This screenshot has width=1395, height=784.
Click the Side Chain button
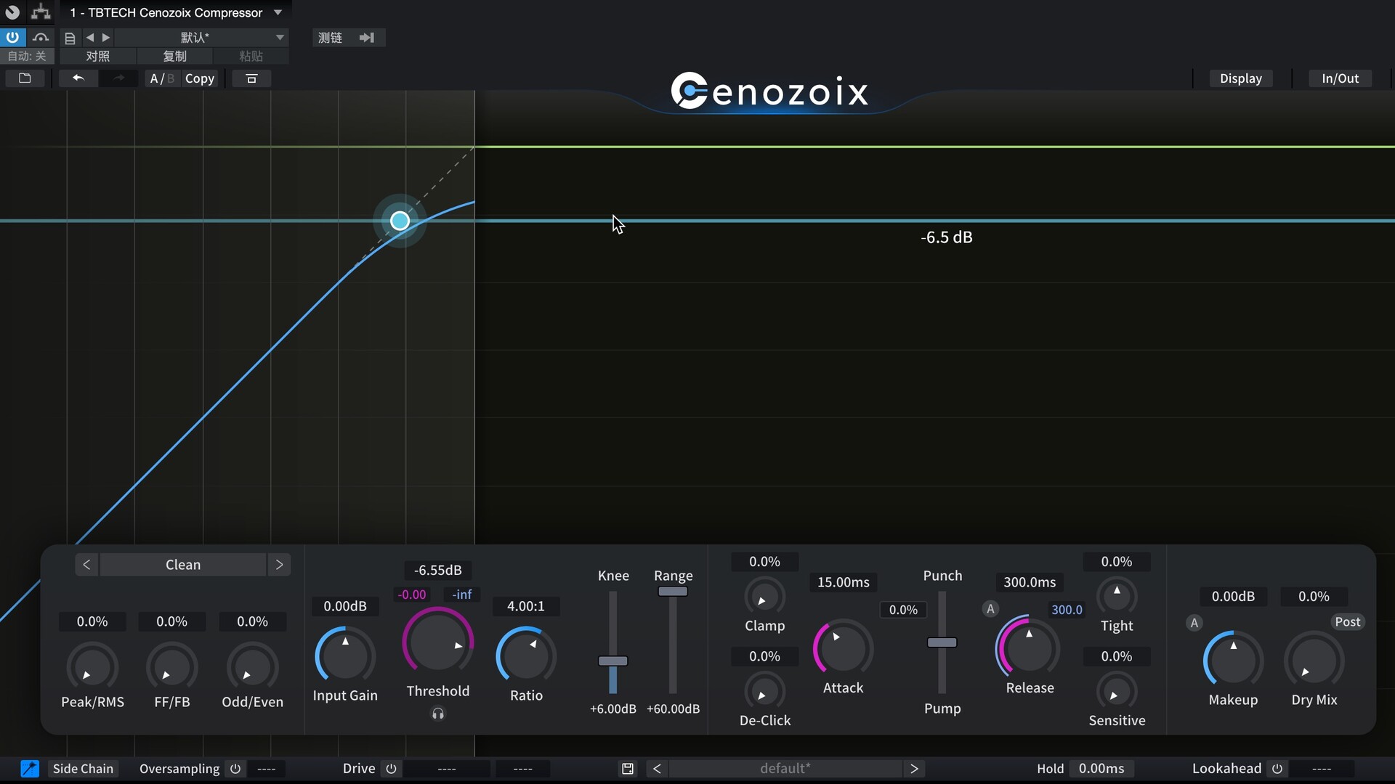(83, 769)
